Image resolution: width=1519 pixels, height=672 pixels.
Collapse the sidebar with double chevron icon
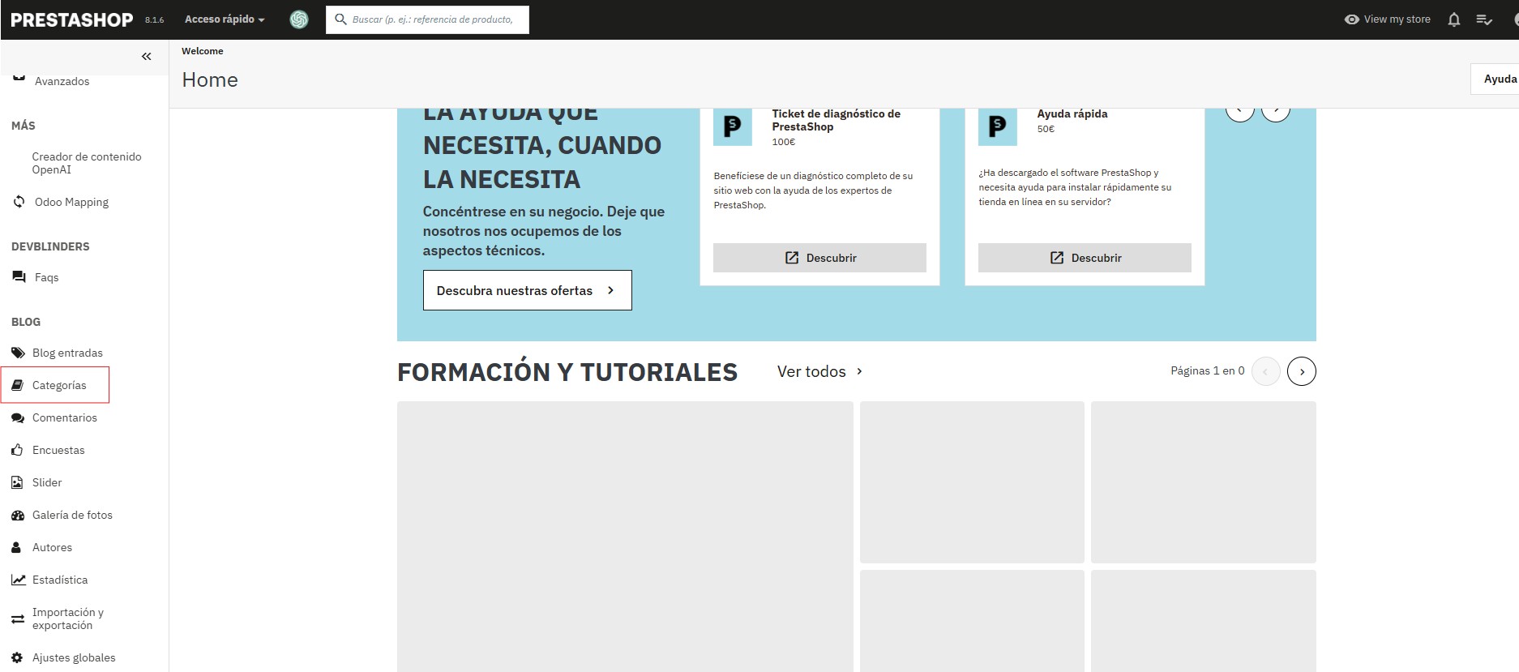pyautogui.click(x=146, y=56)
